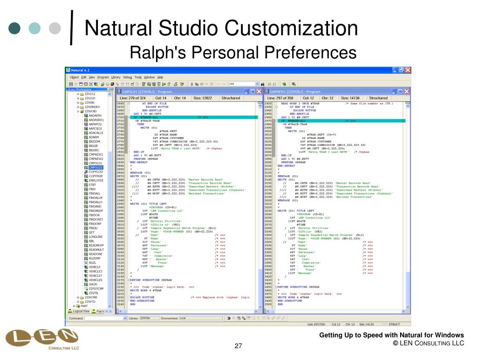Switch to the Flat View tab
This screenshot has height=358, width=477.
98,311
